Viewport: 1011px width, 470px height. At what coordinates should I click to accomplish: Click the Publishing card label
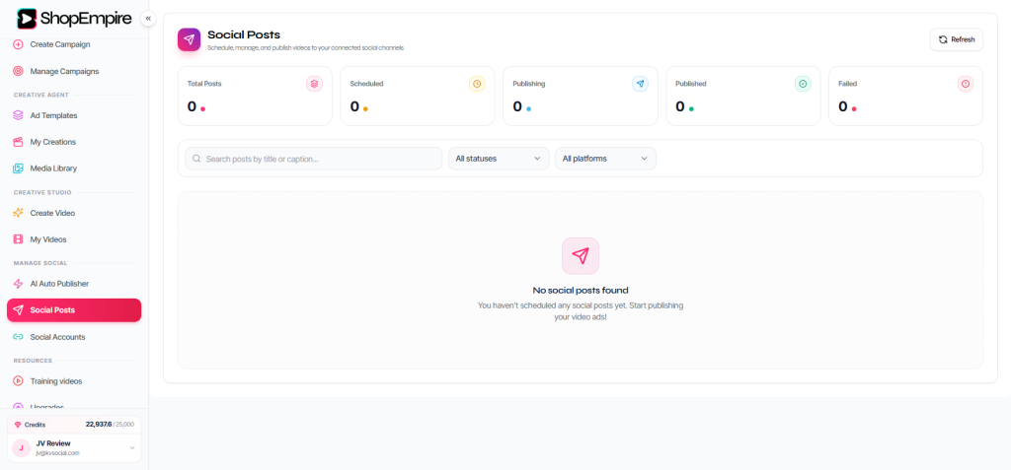click(529, 84)
